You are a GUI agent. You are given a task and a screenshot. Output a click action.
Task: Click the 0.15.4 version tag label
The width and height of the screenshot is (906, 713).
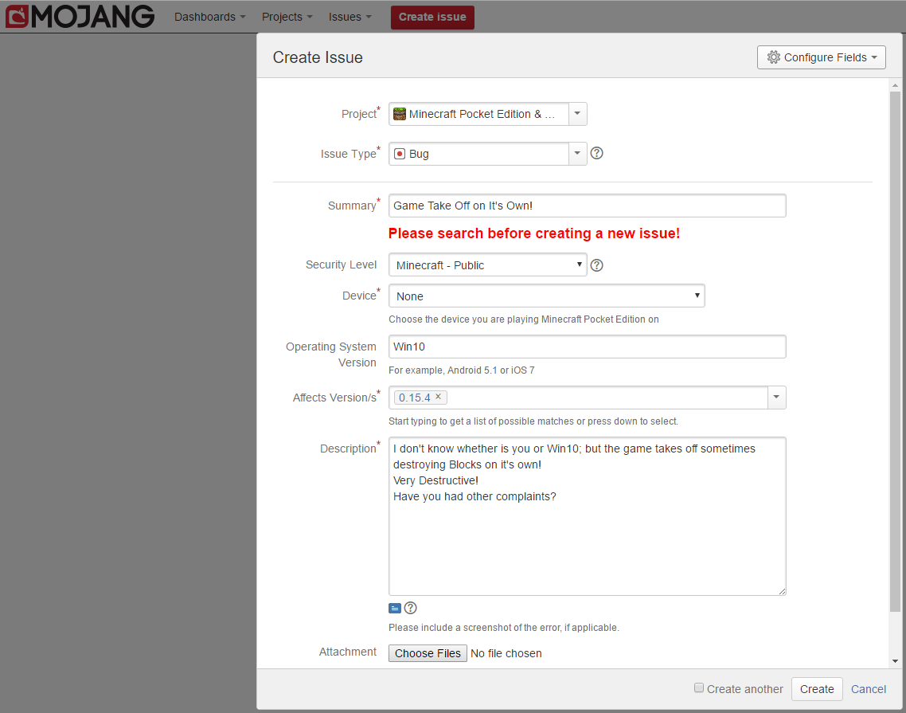coord(414,398)
